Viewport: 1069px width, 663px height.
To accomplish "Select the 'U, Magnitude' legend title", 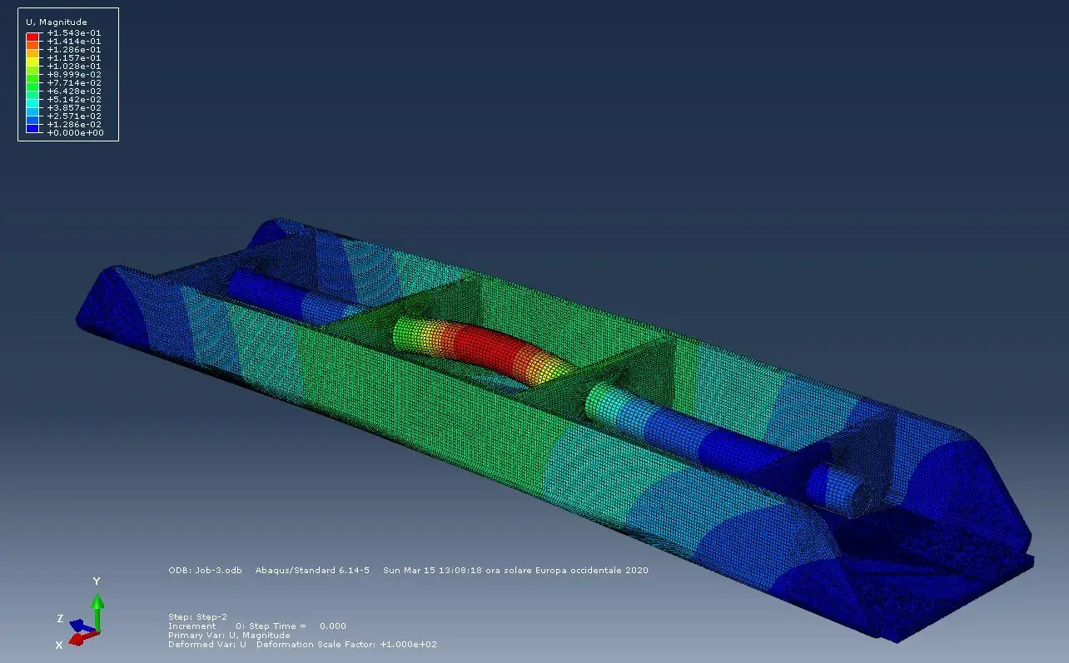I will click(57, 22).
